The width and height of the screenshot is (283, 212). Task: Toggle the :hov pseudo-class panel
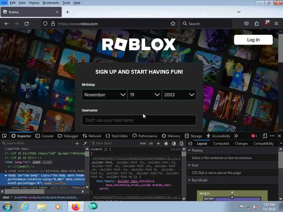pos(143,144)
